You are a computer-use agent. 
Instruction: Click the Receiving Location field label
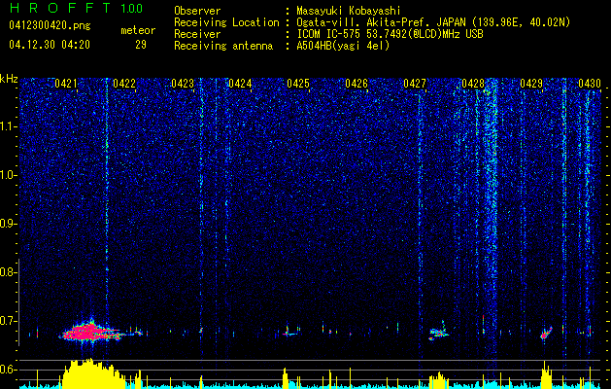(x=226, y=22)
